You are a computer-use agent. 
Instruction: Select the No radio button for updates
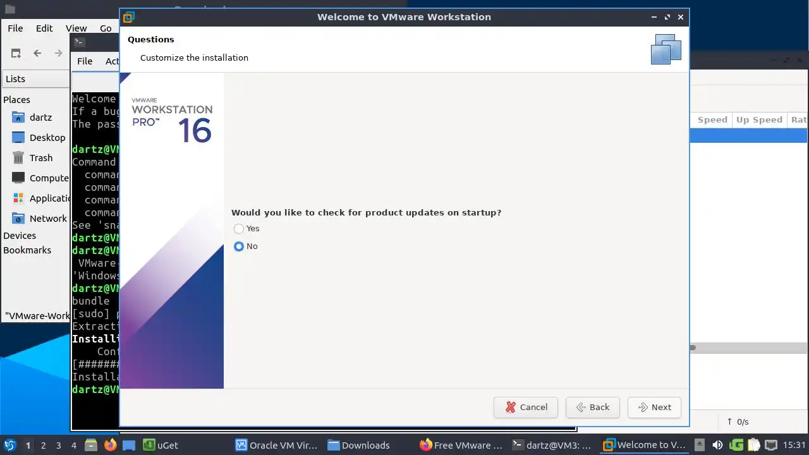pyautogui.click(x=239, y=246)
